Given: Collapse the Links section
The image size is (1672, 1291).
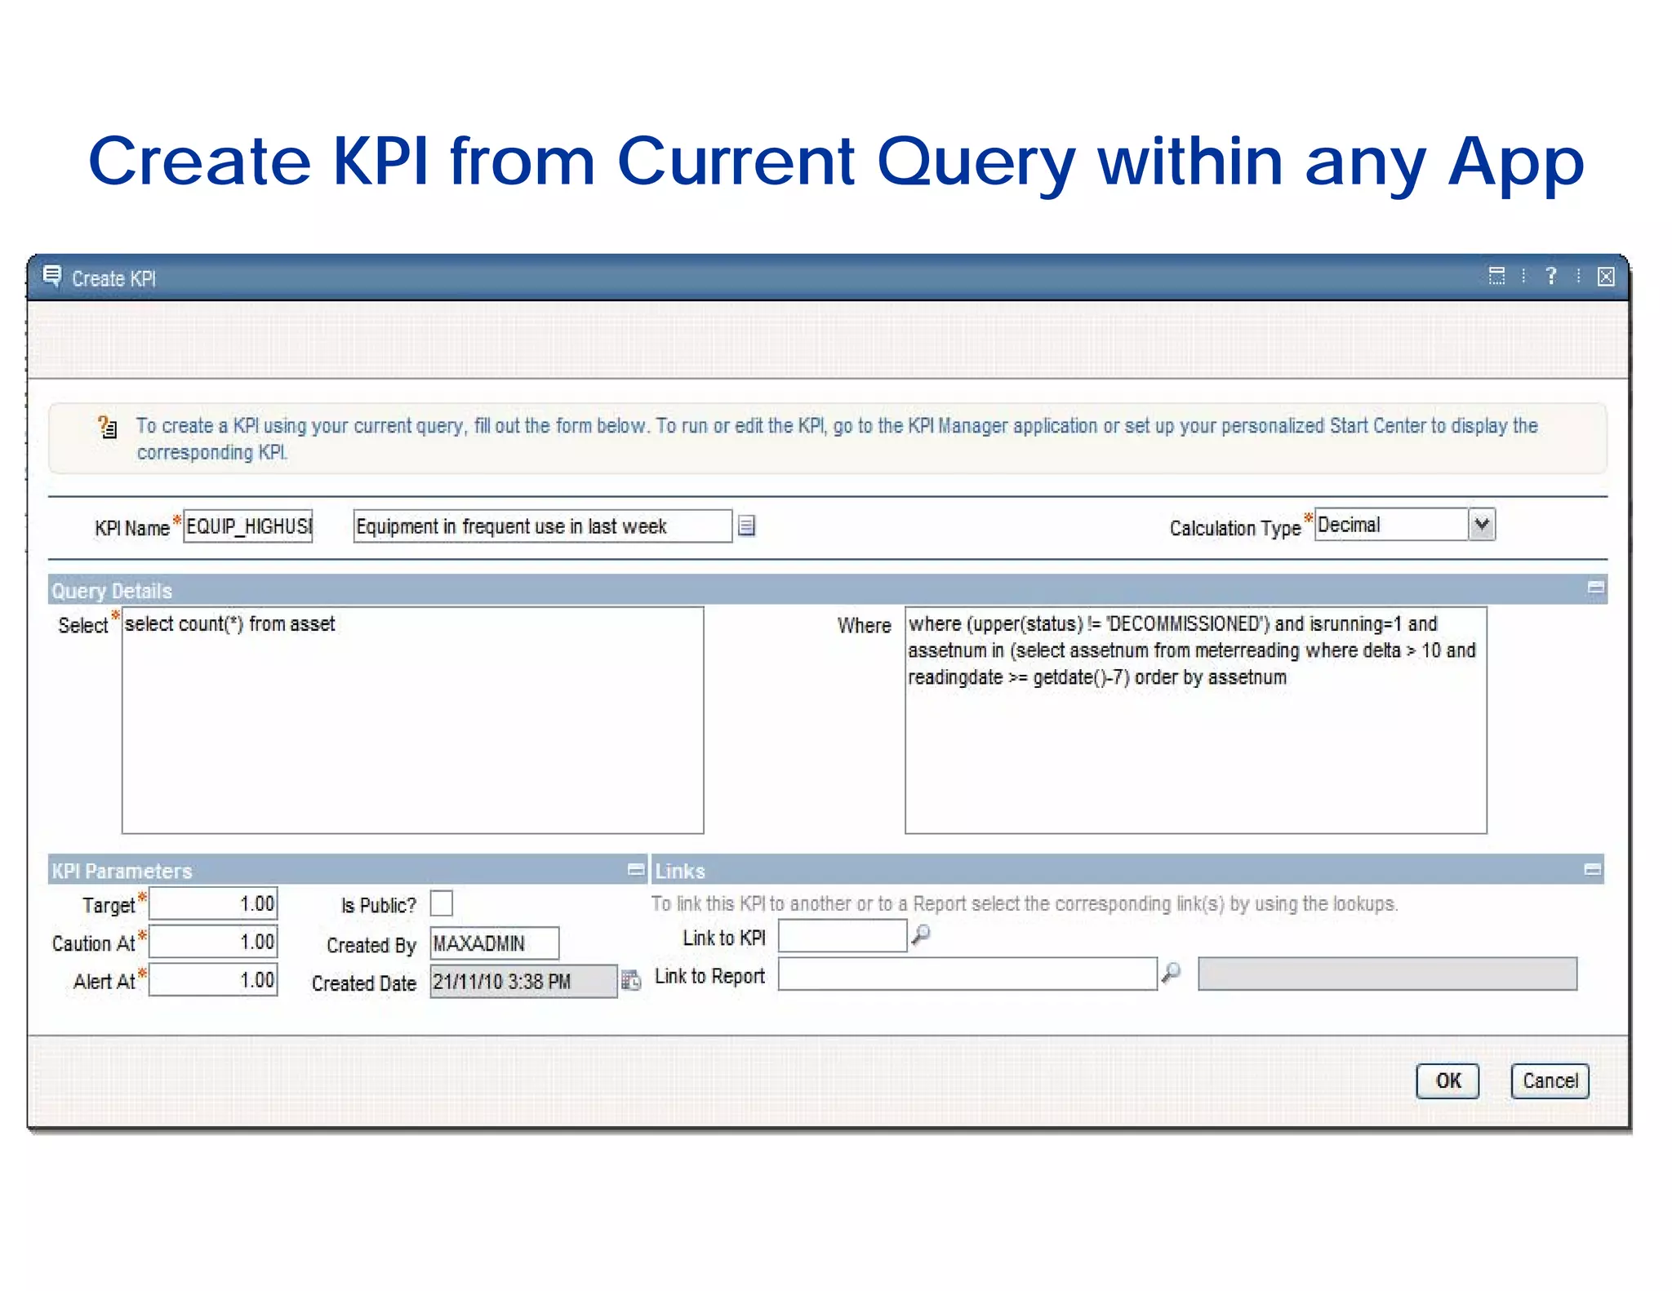Looking at the screenshot, I should pos(1592,869).
